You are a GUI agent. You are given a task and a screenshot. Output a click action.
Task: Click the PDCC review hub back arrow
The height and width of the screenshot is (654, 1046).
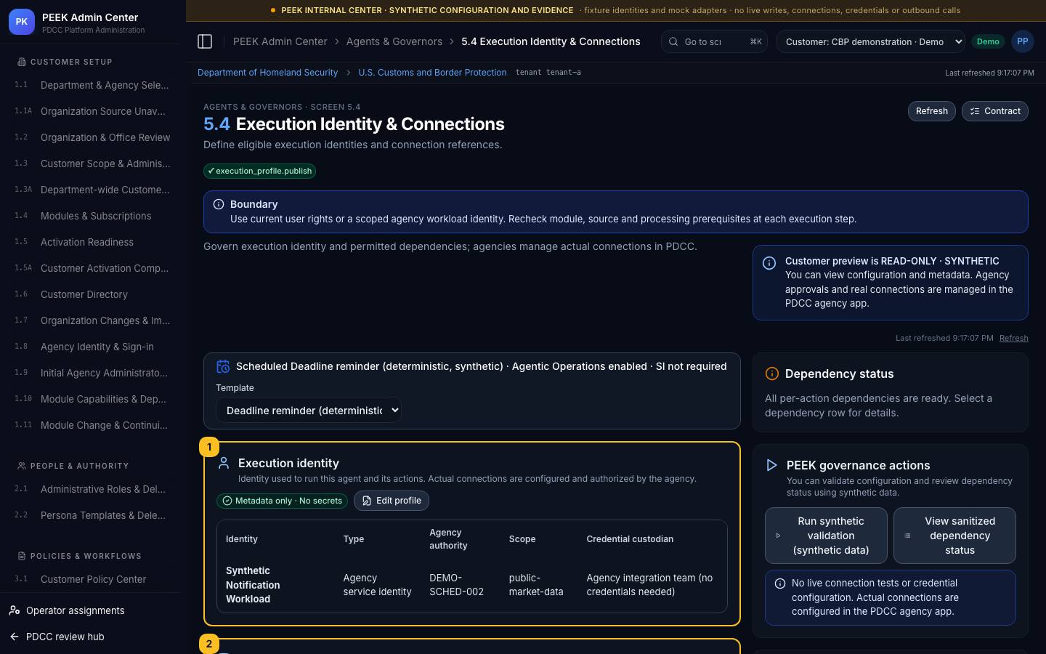coord(15,637)
